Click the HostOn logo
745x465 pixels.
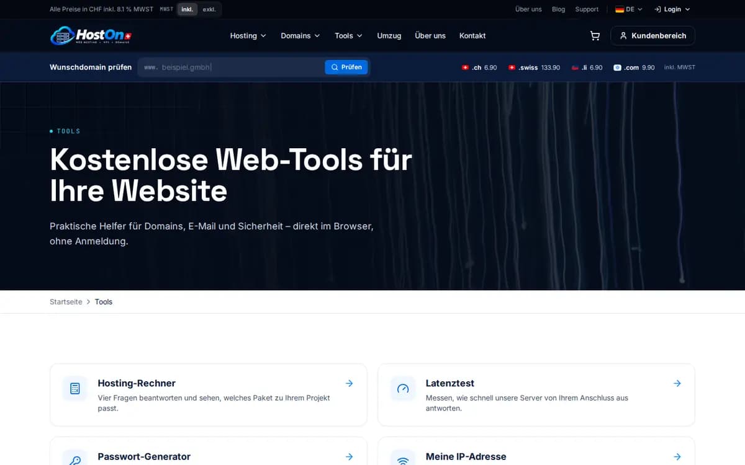coord(91,36)
